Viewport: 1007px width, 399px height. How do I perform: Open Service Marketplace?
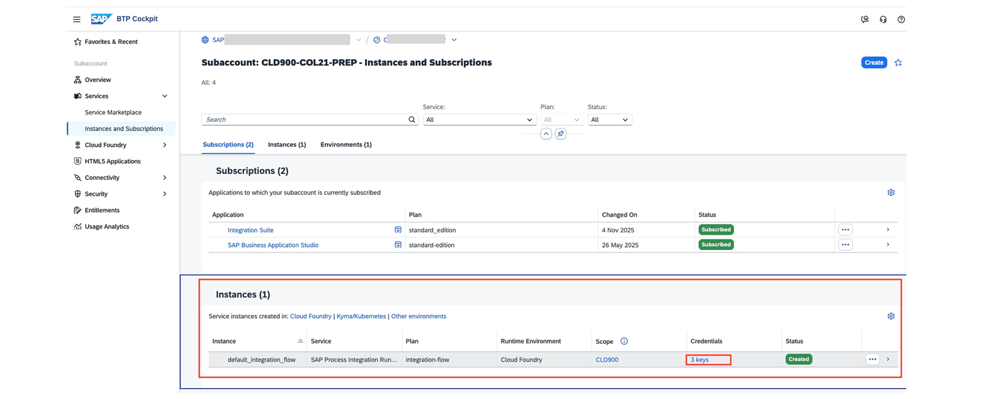point(113,112)
